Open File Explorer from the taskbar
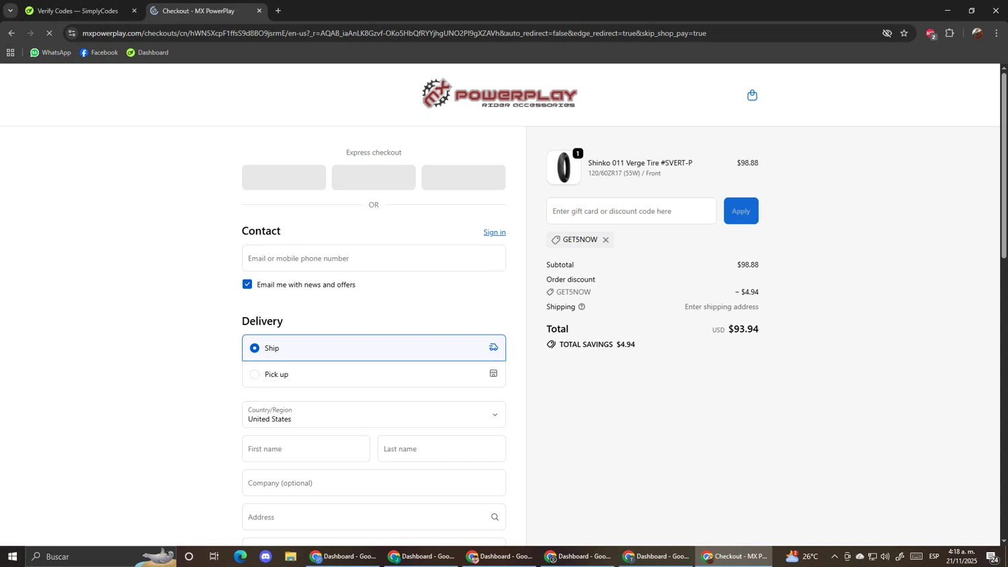Viewport: 1008px width, 567px height. tap(290, 556)
